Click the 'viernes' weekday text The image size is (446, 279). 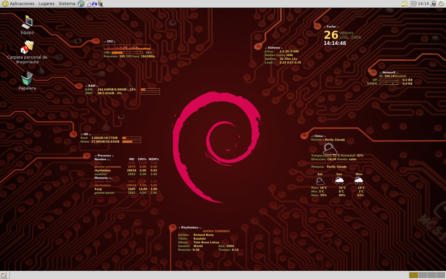(346, 33)
